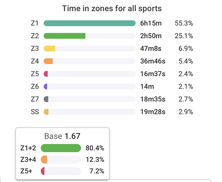Image resolution: width=222 pixels, height=182 pixels.
Task: Click the Z6 row label
Action: (35, 86)
